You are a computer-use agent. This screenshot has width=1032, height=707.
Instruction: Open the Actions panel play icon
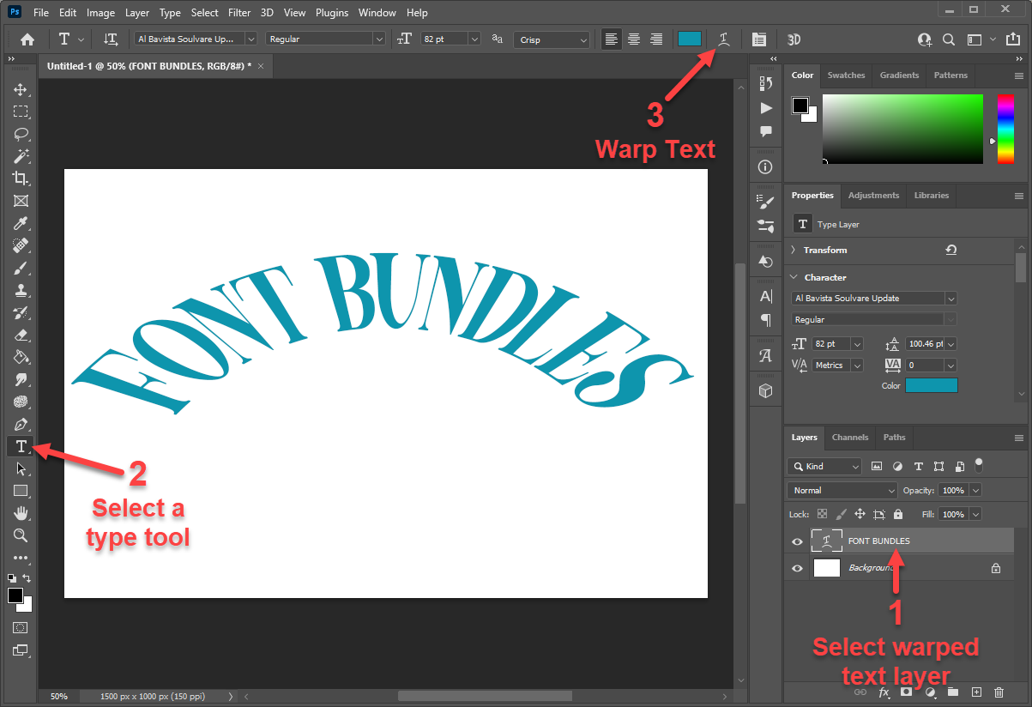[x=766, y=108]
